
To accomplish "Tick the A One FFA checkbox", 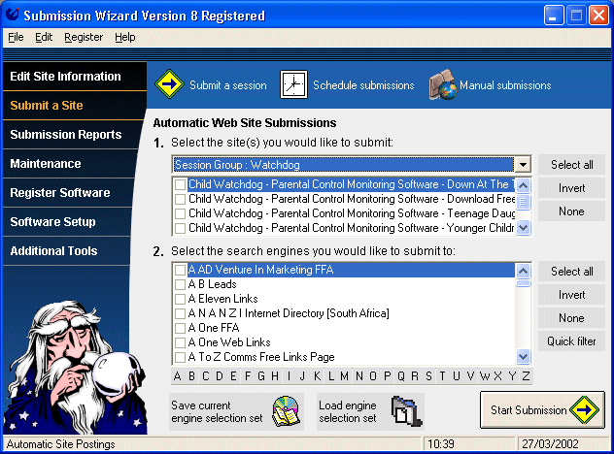I will coord(180,328).
